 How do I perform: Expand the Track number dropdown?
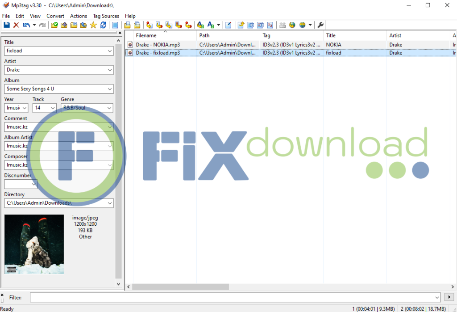click(53, 108)
